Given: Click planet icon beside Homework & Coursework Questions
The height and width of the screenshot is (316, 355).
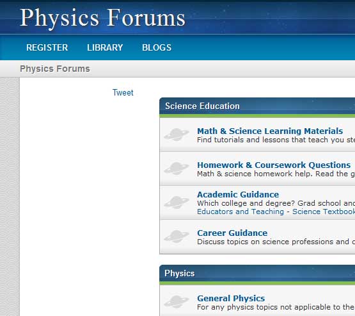Looking at the screenshot, I should [177, 169].
